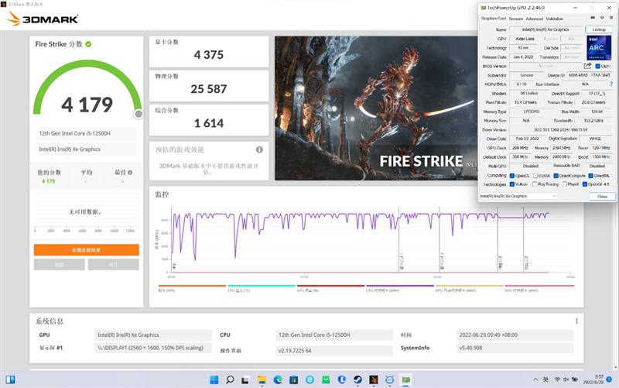Open GPU-Z hamburger menu icon
The image size is (619, 388).
[x=611, y=18]
